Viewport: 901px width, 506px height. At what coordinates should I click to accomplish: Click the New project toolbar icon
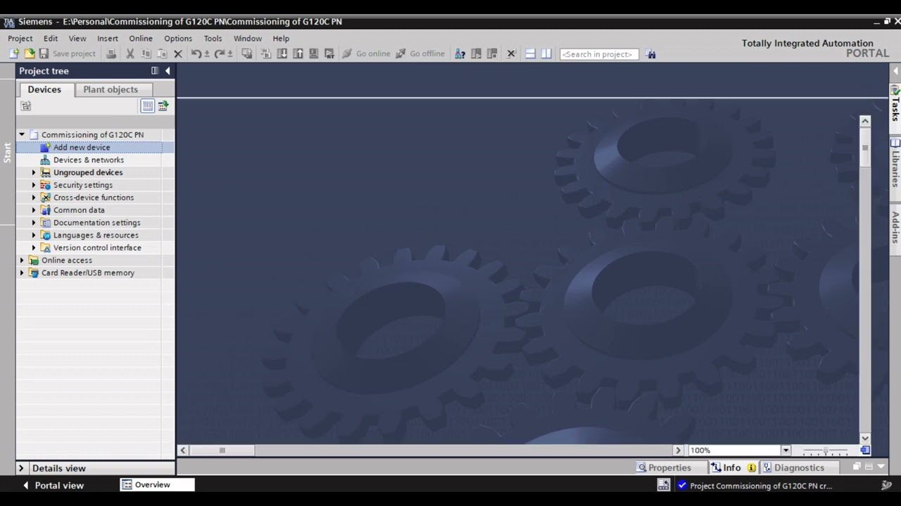14,53
